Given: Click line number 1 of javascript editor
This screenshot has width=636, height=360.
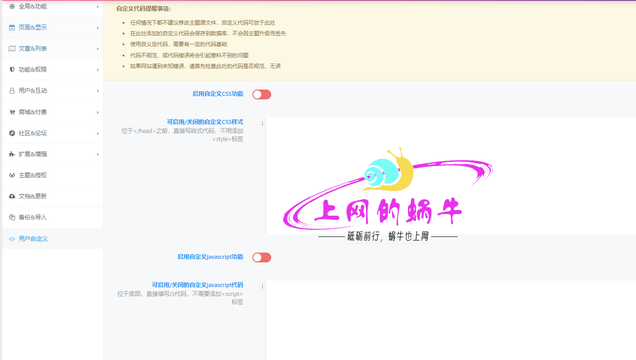Looking at the screenshot, I should coord(262,287).
